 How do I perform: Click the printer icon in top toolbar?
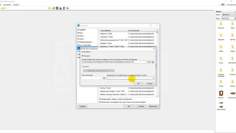coord(67,8)
